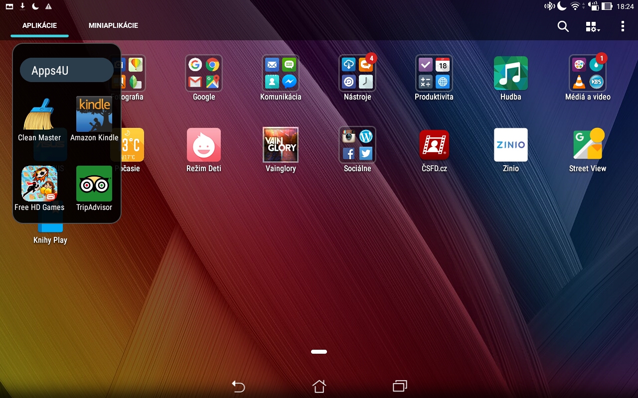Launch the TripAdvisor app
The image size is (638, 398).
[94, 184]
